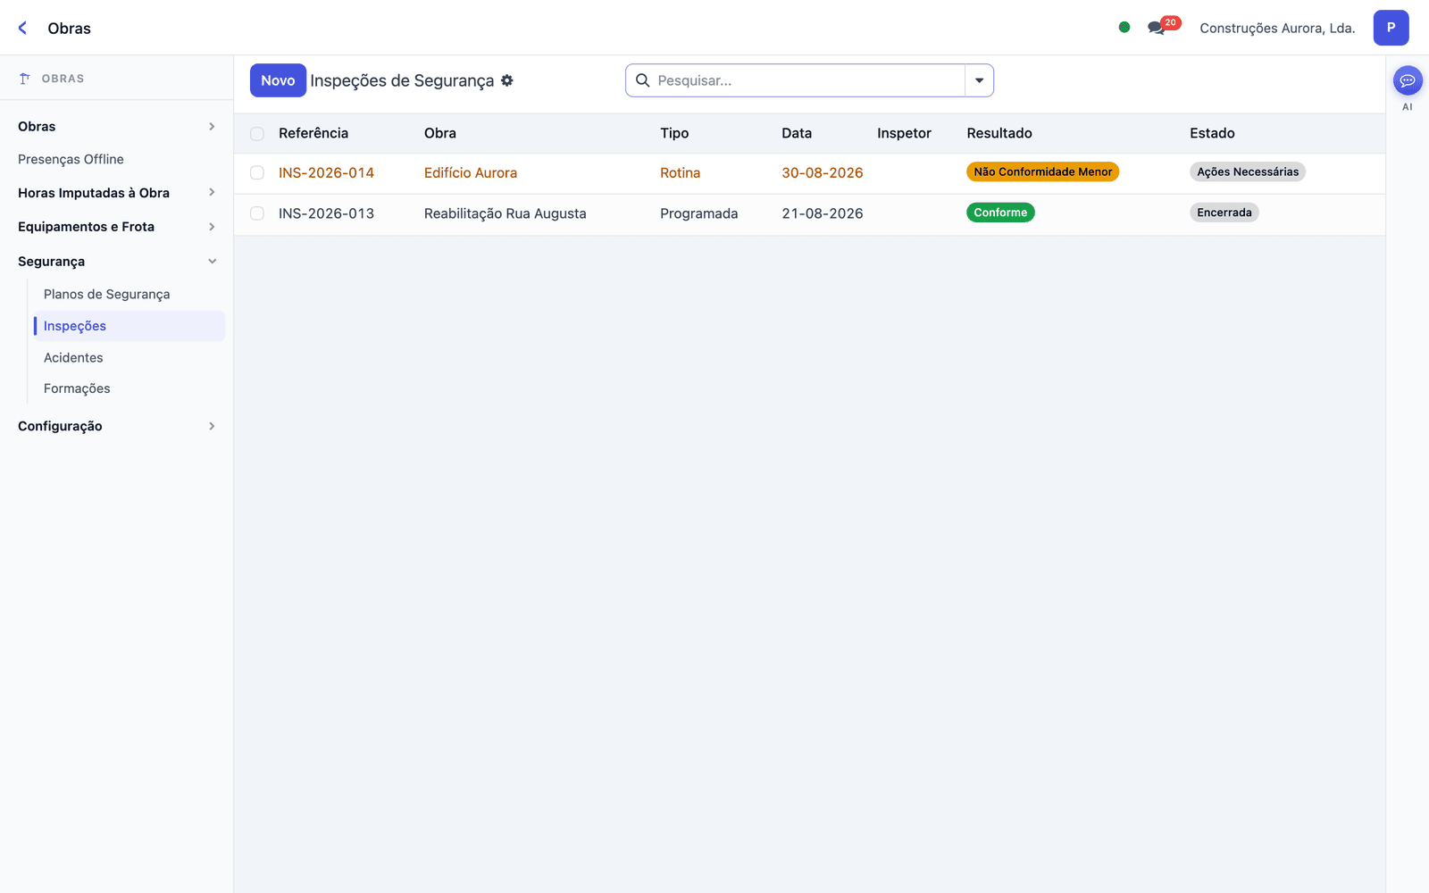The image size is (1429, 893).
Task: Select the checkbox for INS-2026-014
Action: coord(257,173)
